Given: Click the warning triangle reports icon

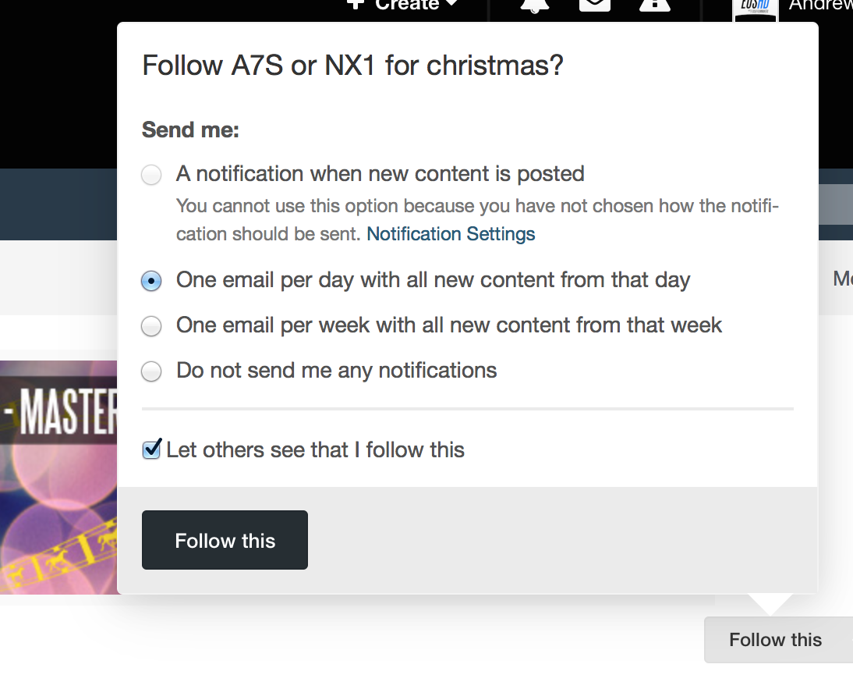Looking at the screenshot, I should point(654,5).
